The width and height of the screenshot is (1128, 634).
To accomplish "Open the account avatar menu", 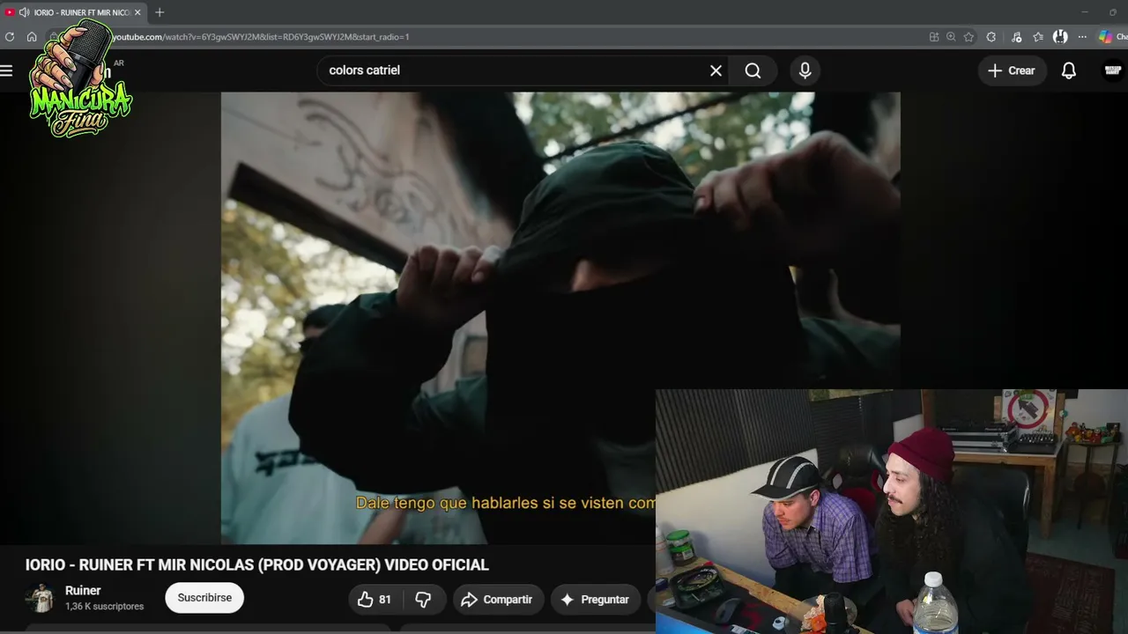I will (x=1114, y=70).
